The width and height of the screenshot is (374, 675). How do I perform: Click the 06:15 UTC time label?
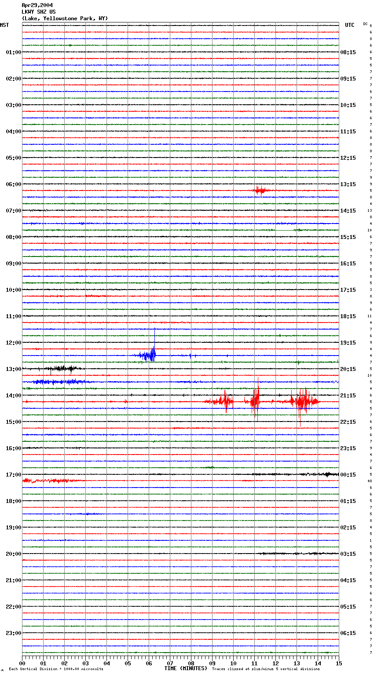click(348, 633)
